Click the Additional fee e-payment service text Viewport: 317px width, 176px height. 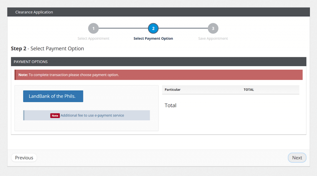(92, 115)
